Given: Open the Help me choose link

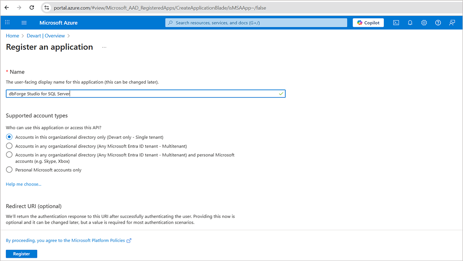Looking at the screenshot, I should pyautogui.click(x=24, y=184).
